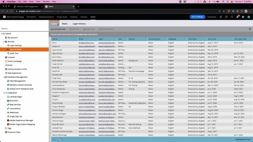Screen dimensions: 253x142
Task: Open Audit Trail in admin tree
Action: click(x=13, y=53)
